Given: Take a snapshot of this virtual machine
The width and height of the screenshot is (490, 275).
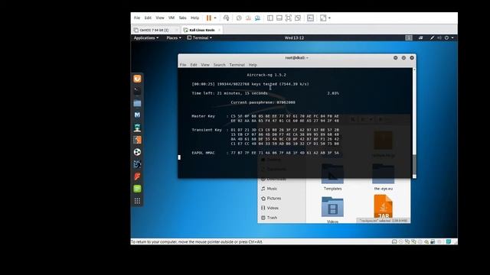Looking at the screenshot, I should [x=239, y=18].
